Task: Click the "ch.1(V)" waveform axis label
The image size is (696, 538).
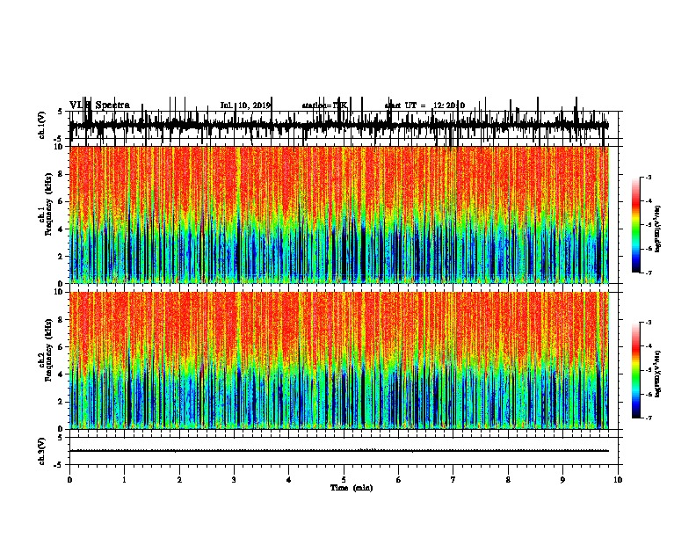Action: 41,125
